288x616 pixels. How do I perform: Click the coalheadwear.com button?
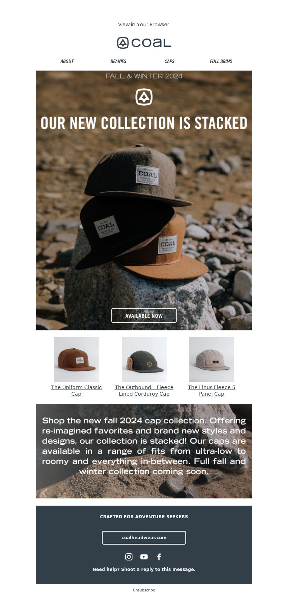tap(144, 538)
